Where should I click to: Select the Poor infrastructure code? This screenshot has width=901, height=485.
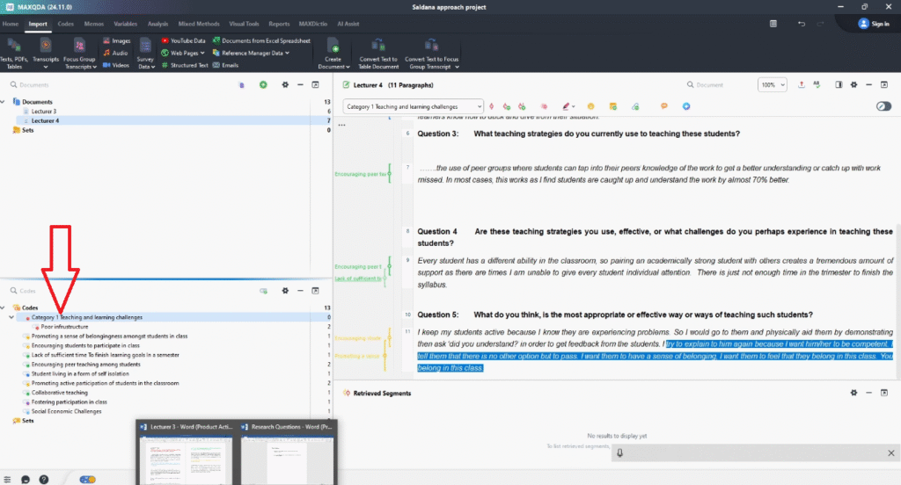(x=64, y=327)
